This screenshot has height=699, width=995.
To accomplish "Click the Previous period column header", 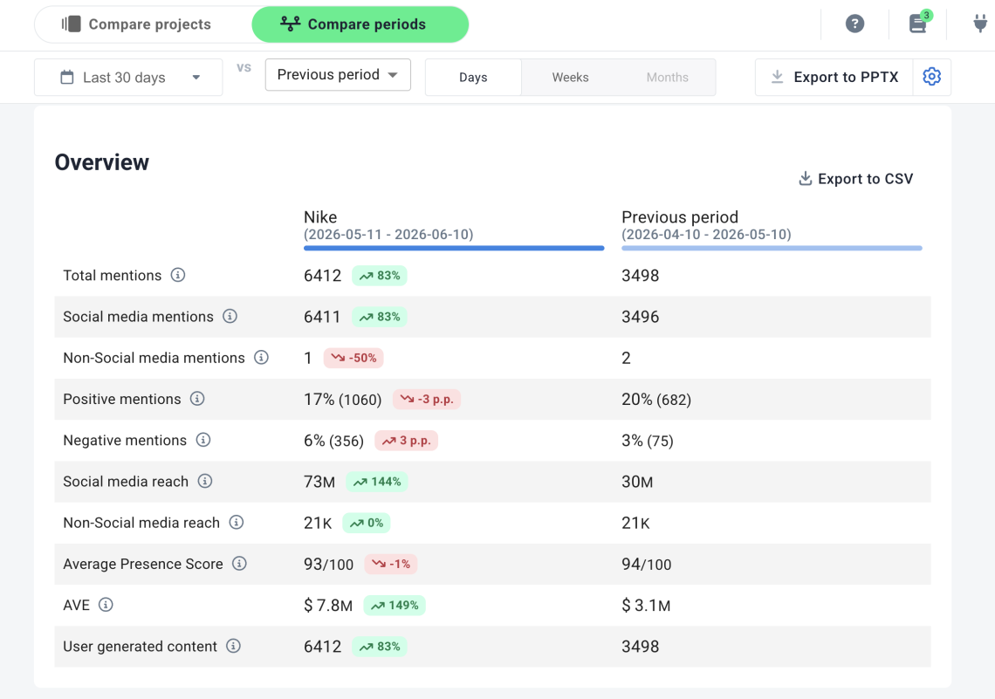I will (680, 217).
